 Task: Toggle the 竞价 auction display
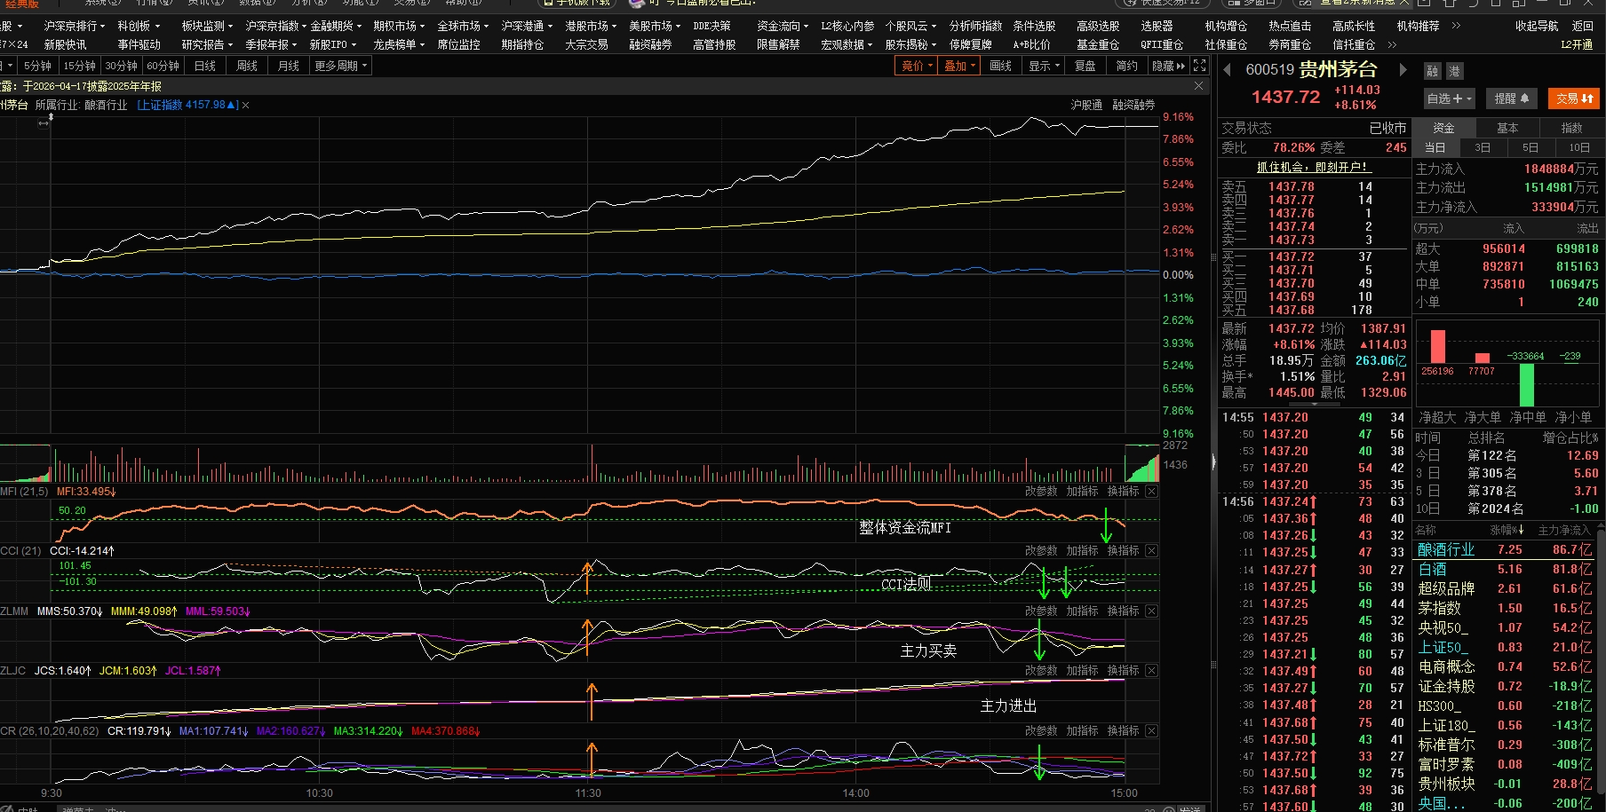coord(917,66)
